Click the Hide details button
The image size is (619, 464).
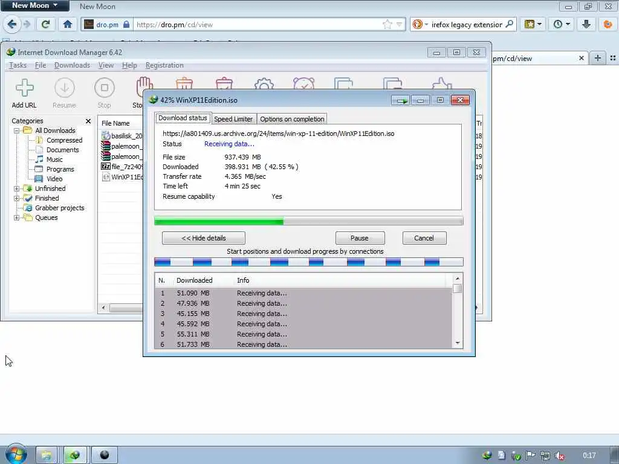click(204, 238)
